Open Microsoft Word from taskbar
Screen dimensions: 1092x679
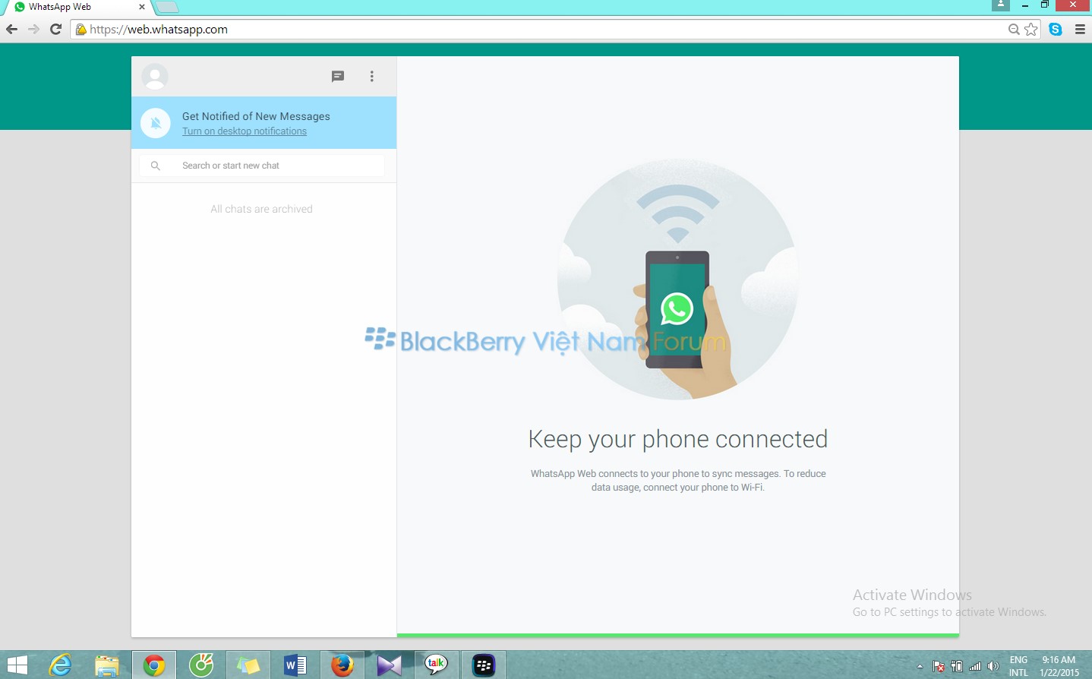pos(295,665)
